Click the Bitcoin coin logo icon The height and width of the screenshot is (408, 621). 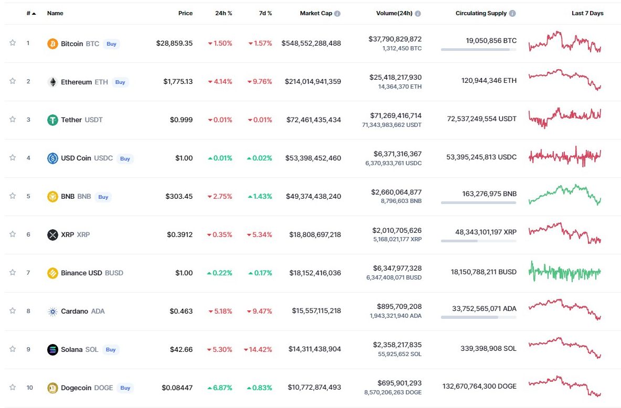(x=52, y=44)
